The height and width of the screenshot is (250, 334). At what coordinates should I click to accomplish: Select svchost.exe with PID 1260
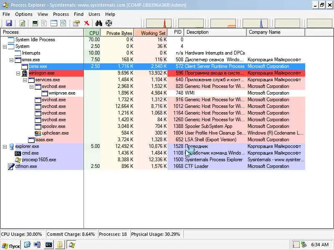pyautogui.click(x=153, y=120)
